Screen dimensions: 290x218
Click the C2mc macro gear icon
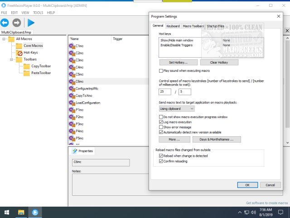point(72,53)
